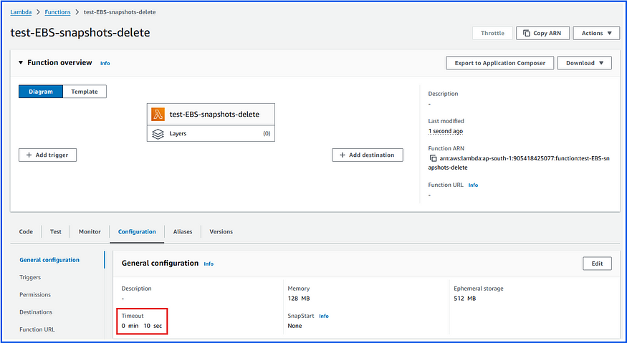This screenshot has width=627, height=343.
Task: Click Edit in General configuration
Action: pyautogui.click(x=597, y=264)
